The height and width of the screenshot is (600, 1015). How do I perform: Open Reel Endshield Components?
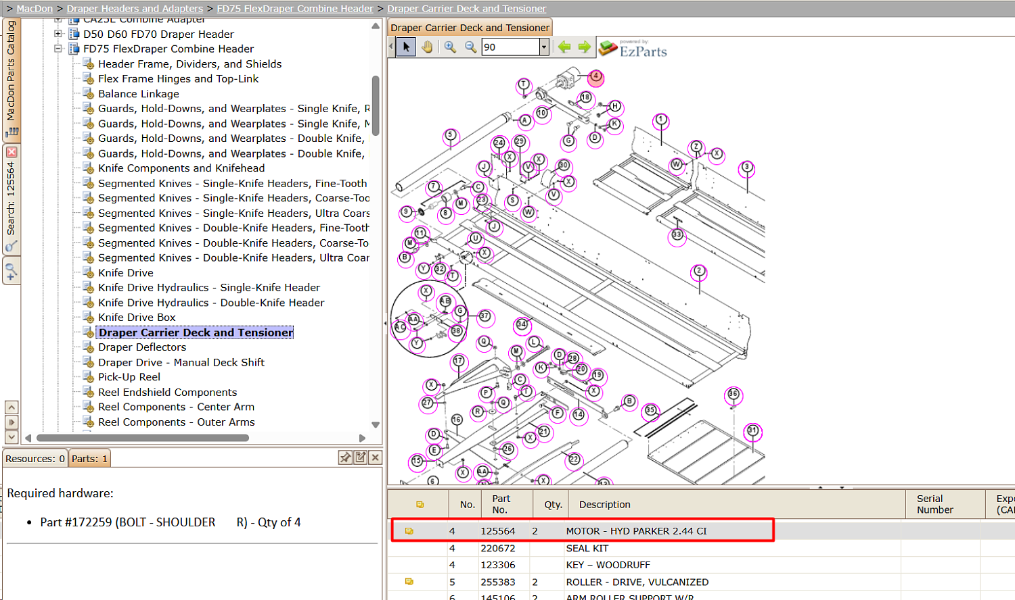click(167, 393)
